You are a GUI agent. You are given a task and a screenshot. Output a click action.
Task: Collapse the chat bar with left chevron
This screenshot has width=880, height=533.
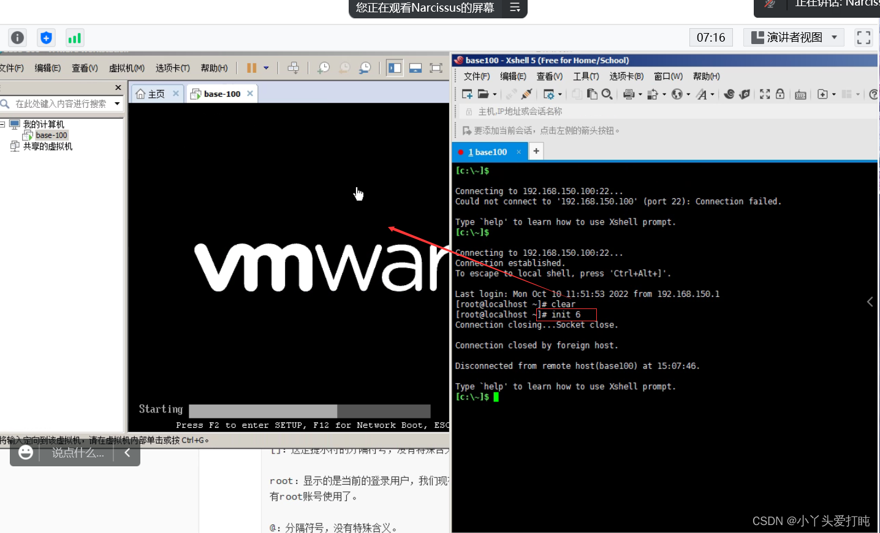click(127, 452)
